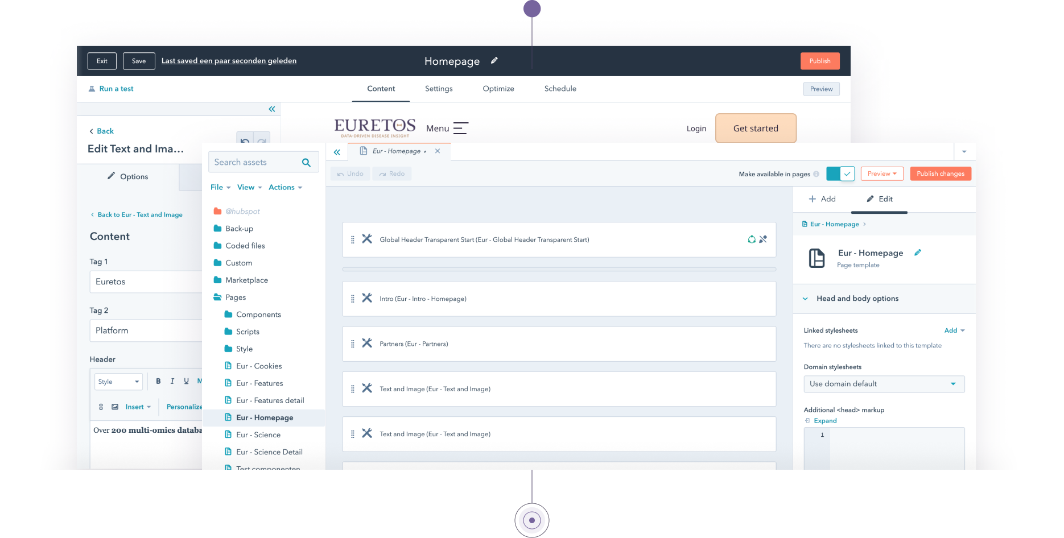Click the gray Preview button
The image size is (1064, 538).
(821, 89)
